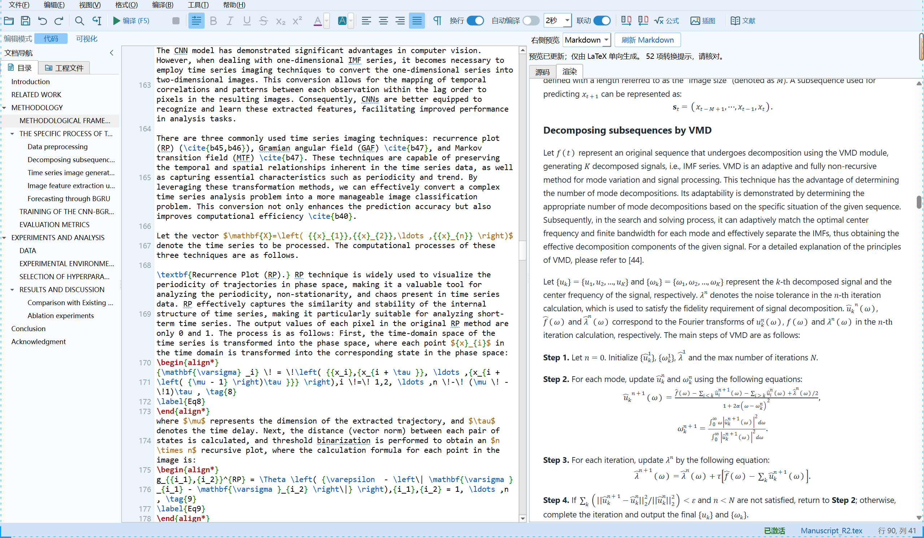Switch edit mode to 可视化

(x=87, y=39)
